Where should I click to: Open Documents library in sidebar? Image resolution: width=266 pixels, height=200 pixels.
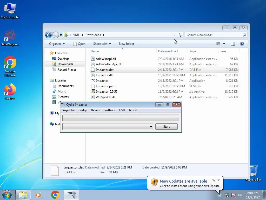(x=63, y=86)
